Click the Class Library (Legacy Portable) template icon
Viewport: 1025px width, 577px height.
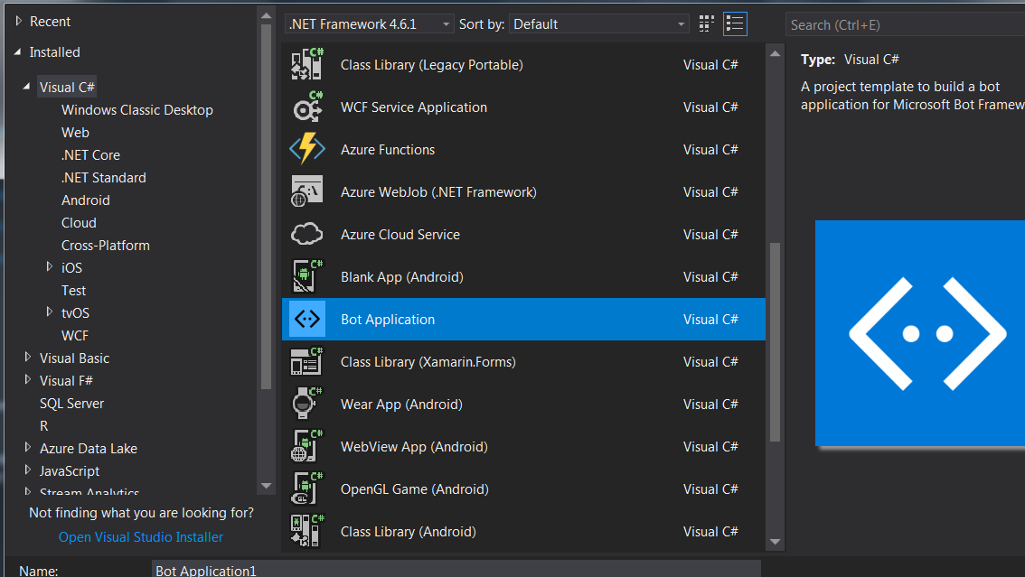pyautogui.click(x=306, y=64)
